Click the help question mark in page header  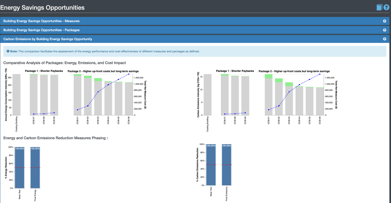[x=386, y=7]
